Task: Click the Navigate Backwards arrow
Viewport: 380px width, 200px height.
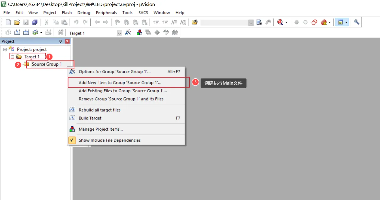Action: pyautogui.click(x=97, y=22)
